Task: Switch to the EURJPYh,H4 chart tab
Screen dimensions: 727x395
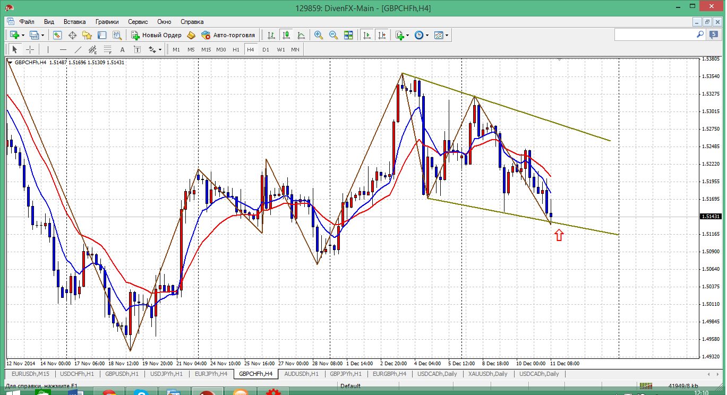Action: (x=211, y=374)
